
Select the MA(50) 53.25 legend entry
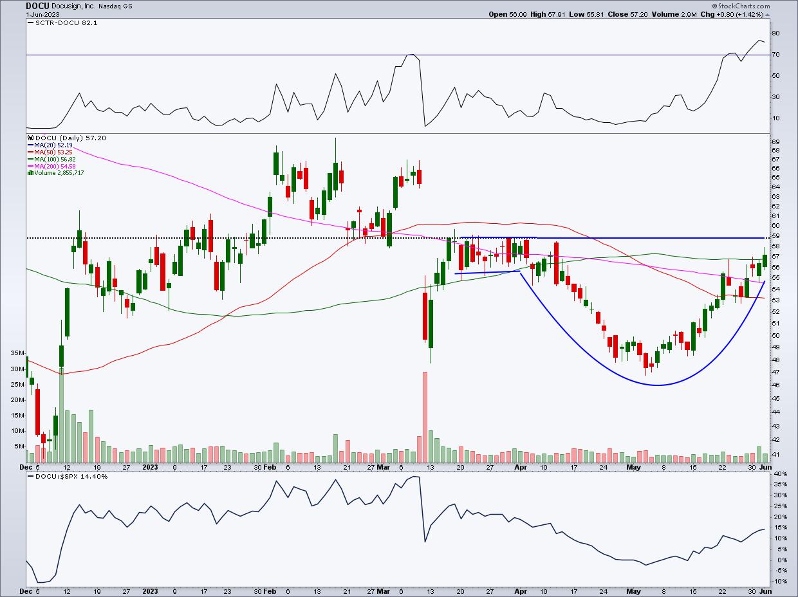[x=55, y=152]
